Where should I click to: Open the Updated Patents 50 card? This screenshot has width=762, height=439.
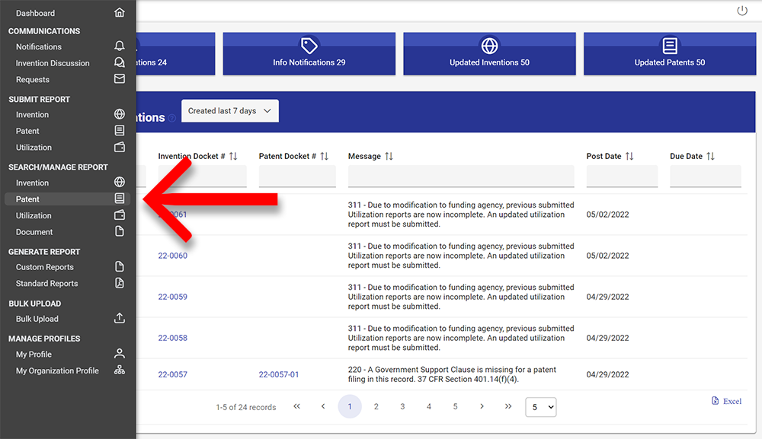[669, 54]
